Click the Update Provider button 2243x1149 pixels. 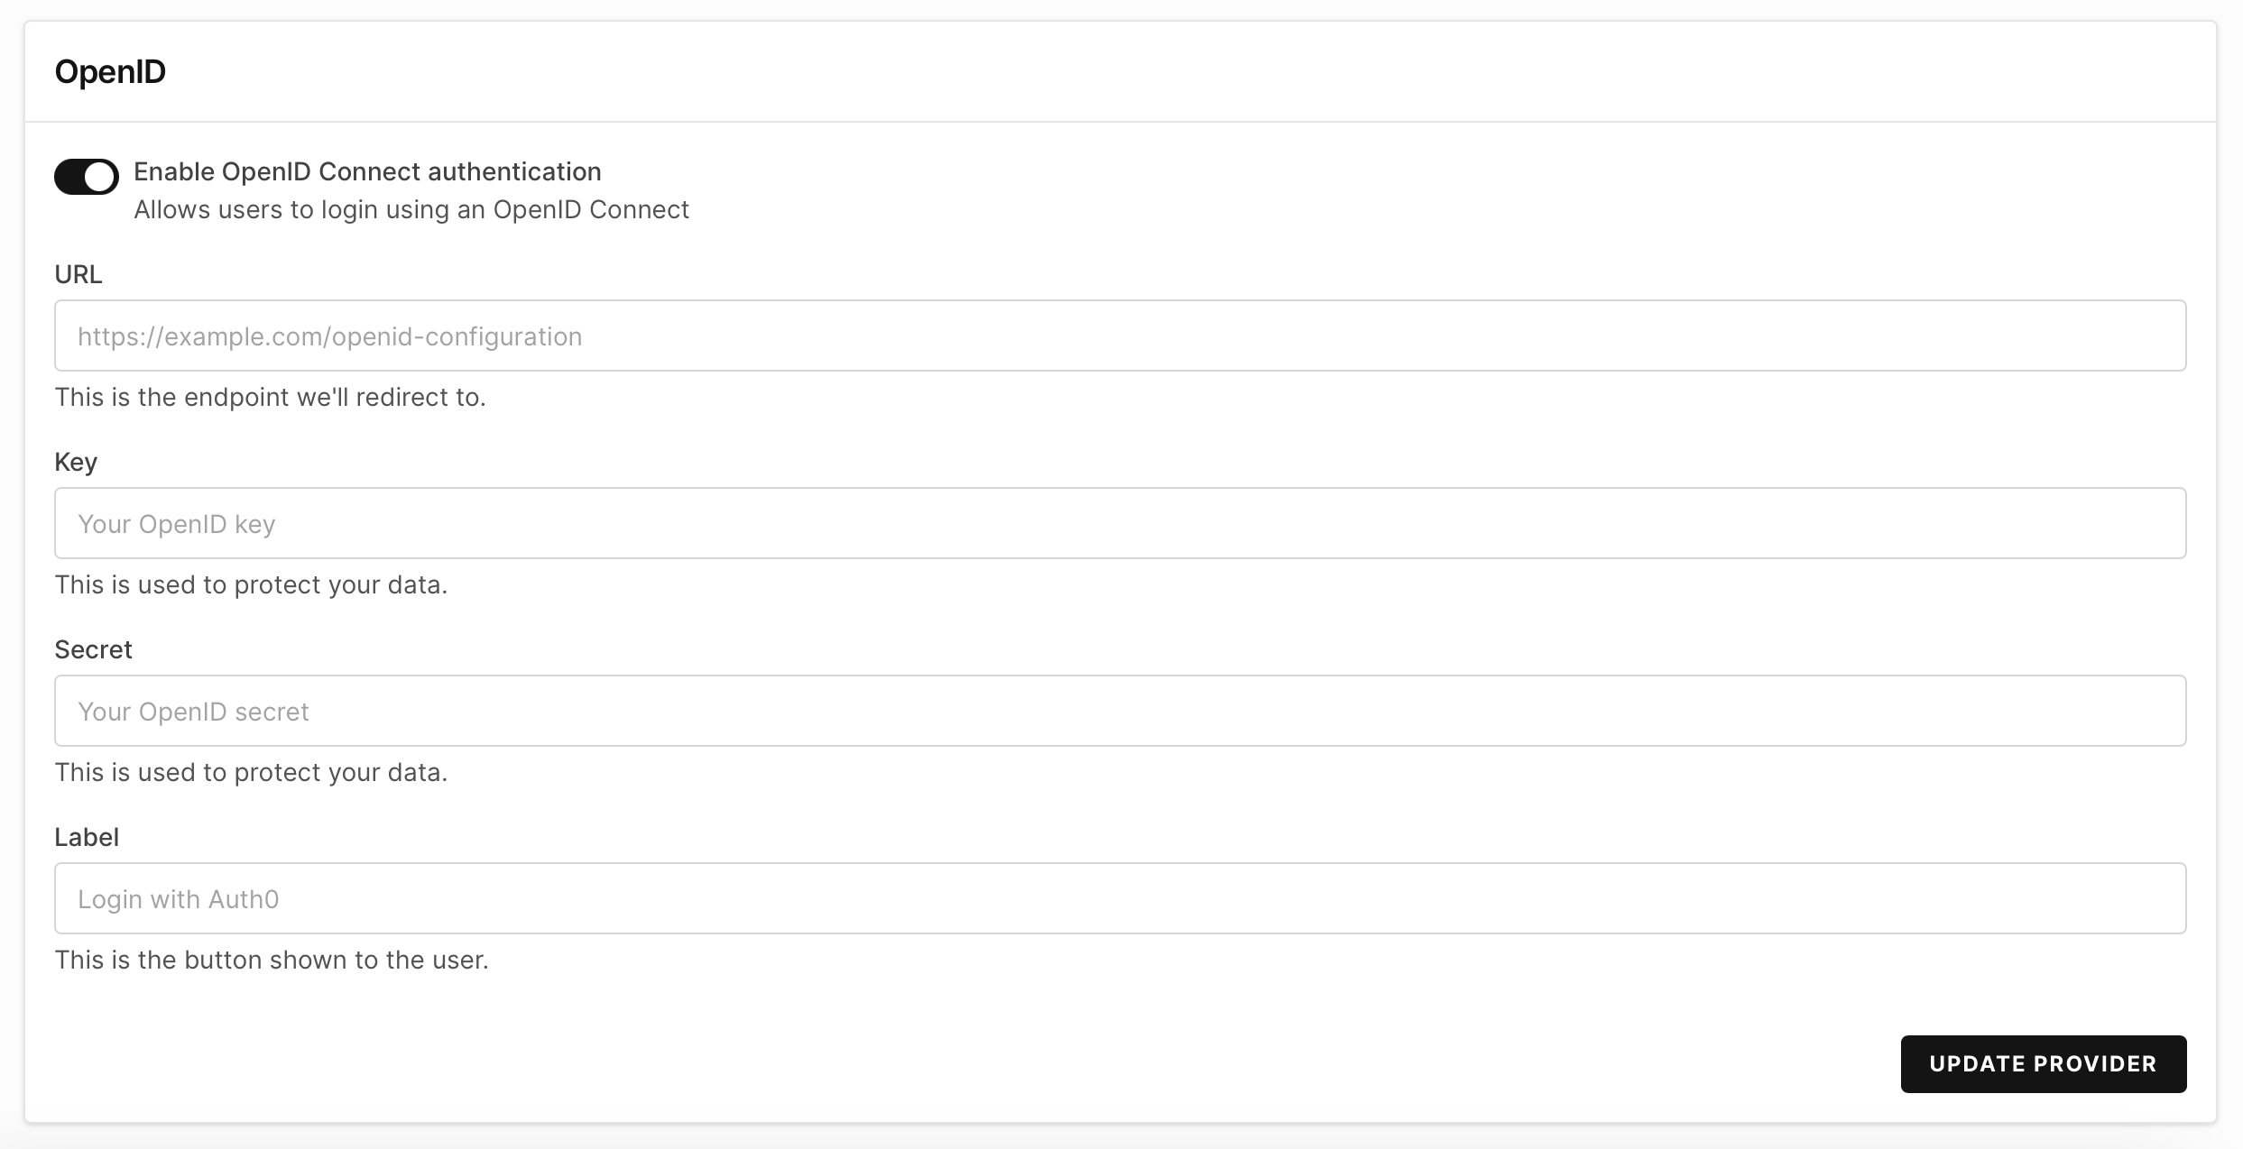coord(2043,1064)
